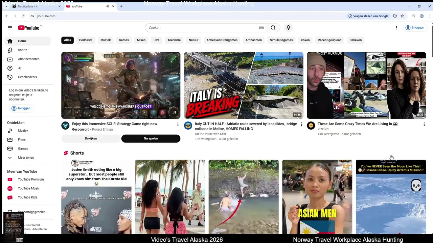
Task: Select the Natuur filter chip
Action: point(193,40)
